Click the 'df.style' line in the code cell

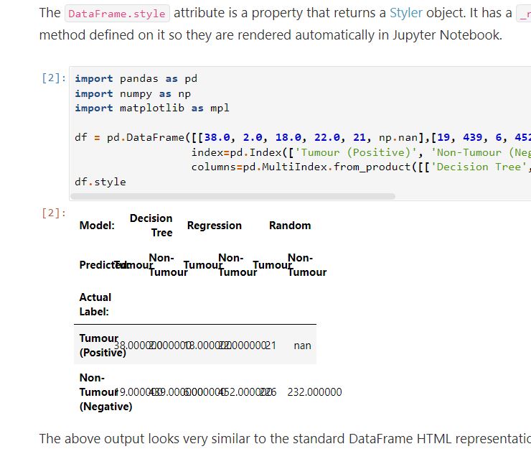(100, 182)
